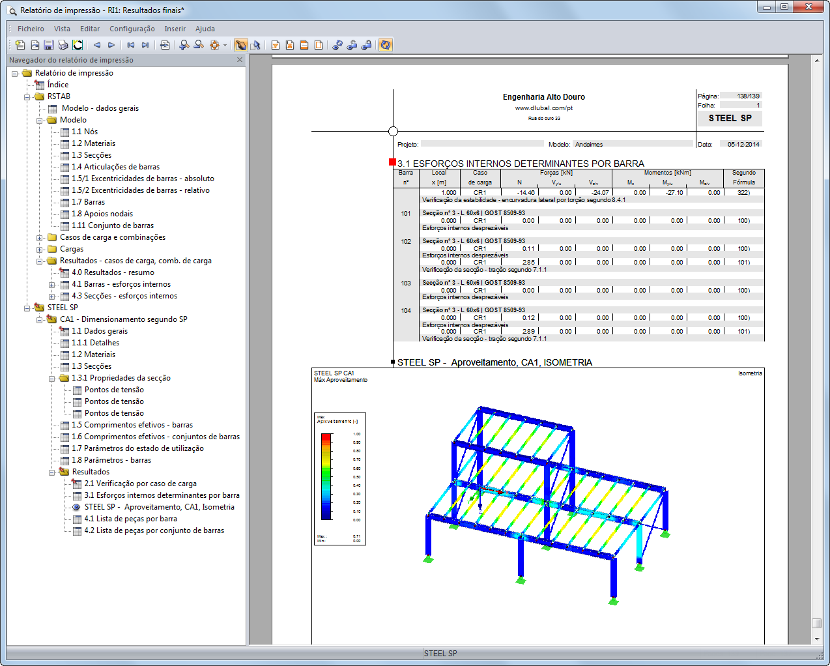The height and width of the screenshot is (666, 830).
Task: Click the blank page icon in the toolbar
Action: click(x=319, y=45)
